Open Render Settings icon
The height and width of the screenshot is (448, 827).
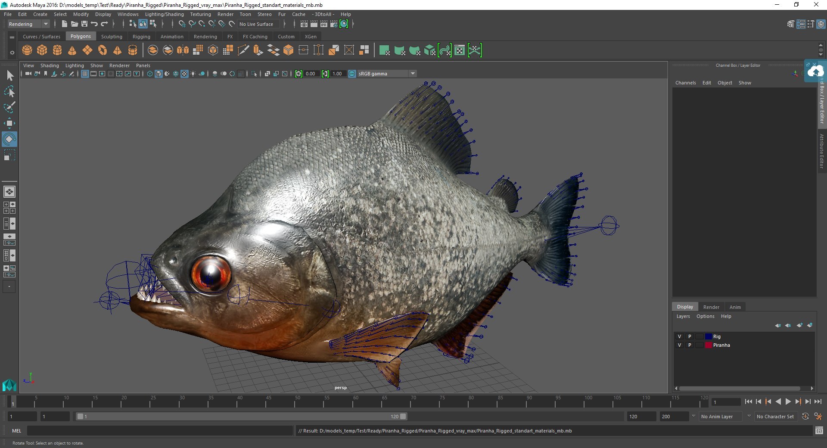(334, 24)
